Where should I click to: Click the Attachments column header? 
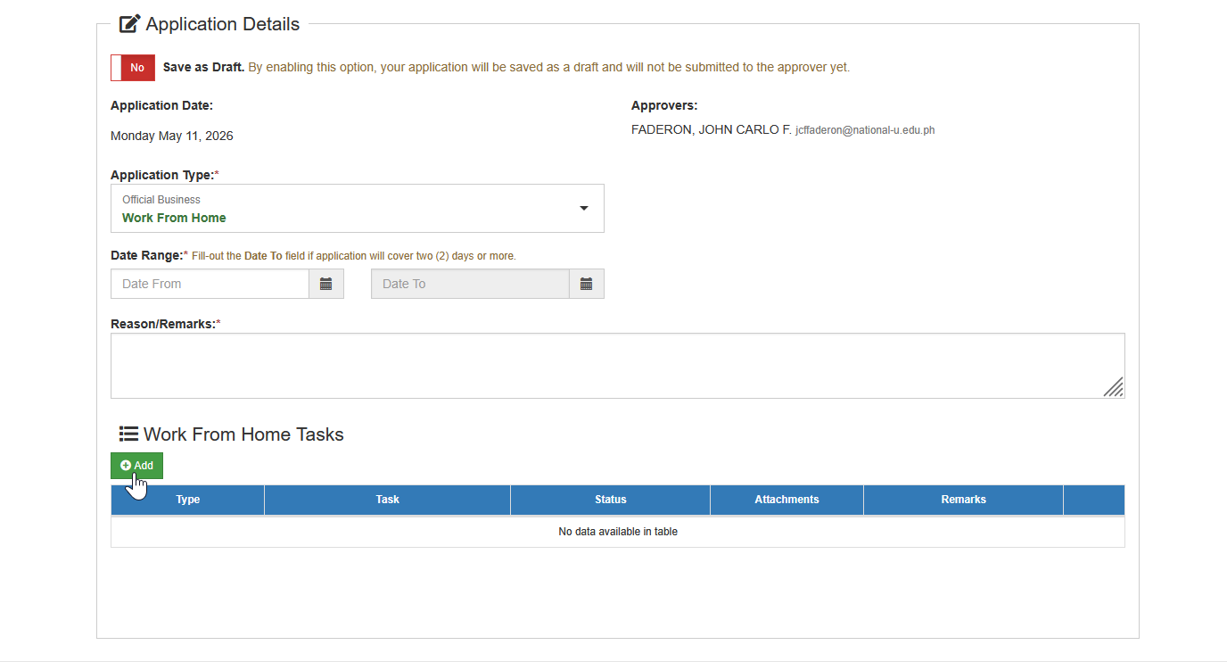[x=786, y=500]
